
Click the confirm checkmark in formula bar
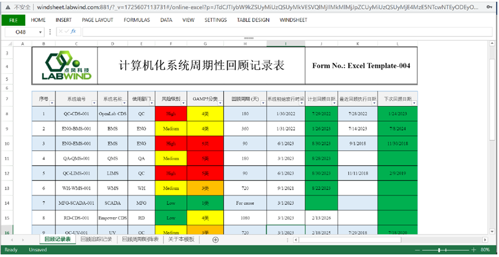[66, 32]
